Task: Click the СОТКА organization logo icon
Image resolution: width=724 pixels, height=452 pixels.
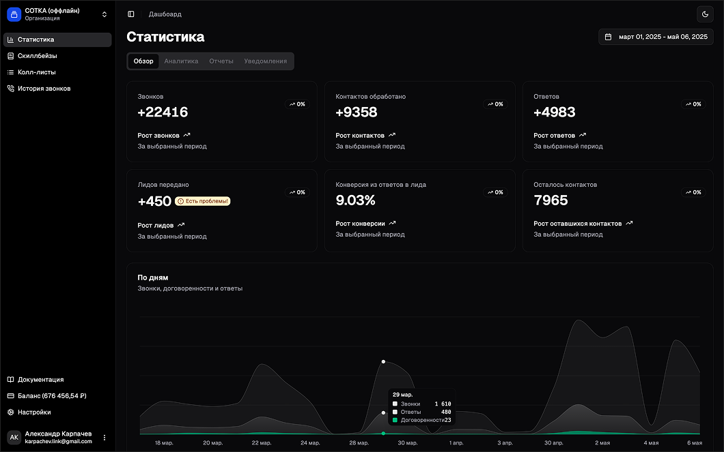Action: point(14,14)
